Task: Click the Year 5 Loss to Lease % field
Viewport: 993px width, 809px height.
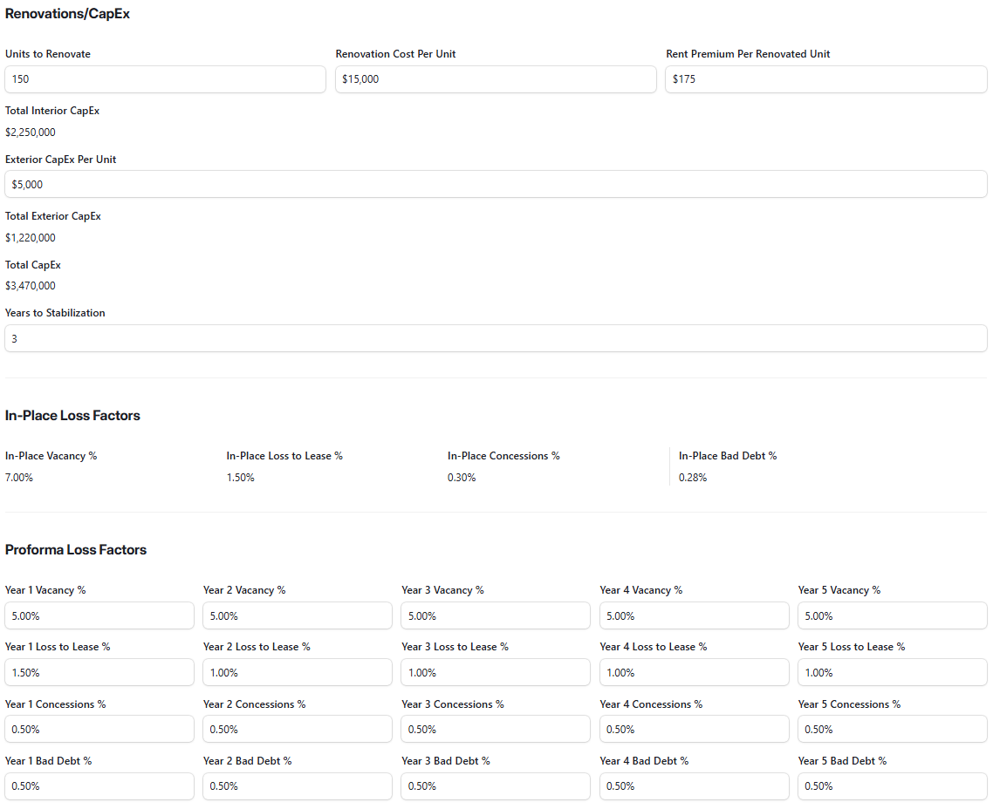Action: point(892,672)
